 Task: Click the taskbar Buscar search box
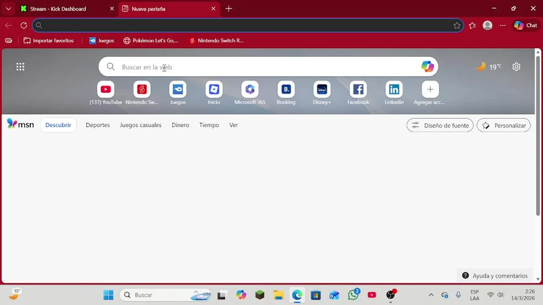[x=166, y=295]
